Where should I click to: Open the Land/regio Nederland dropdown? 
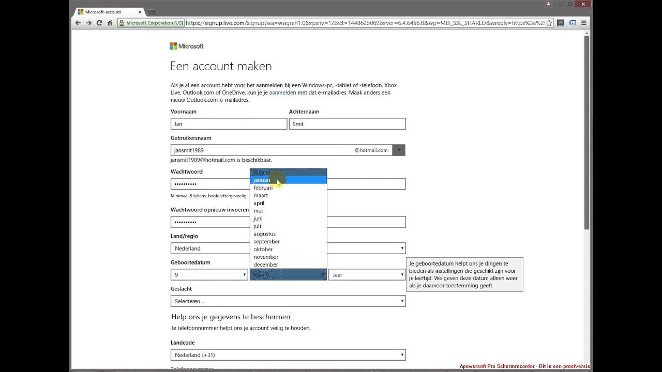point(288,249)
